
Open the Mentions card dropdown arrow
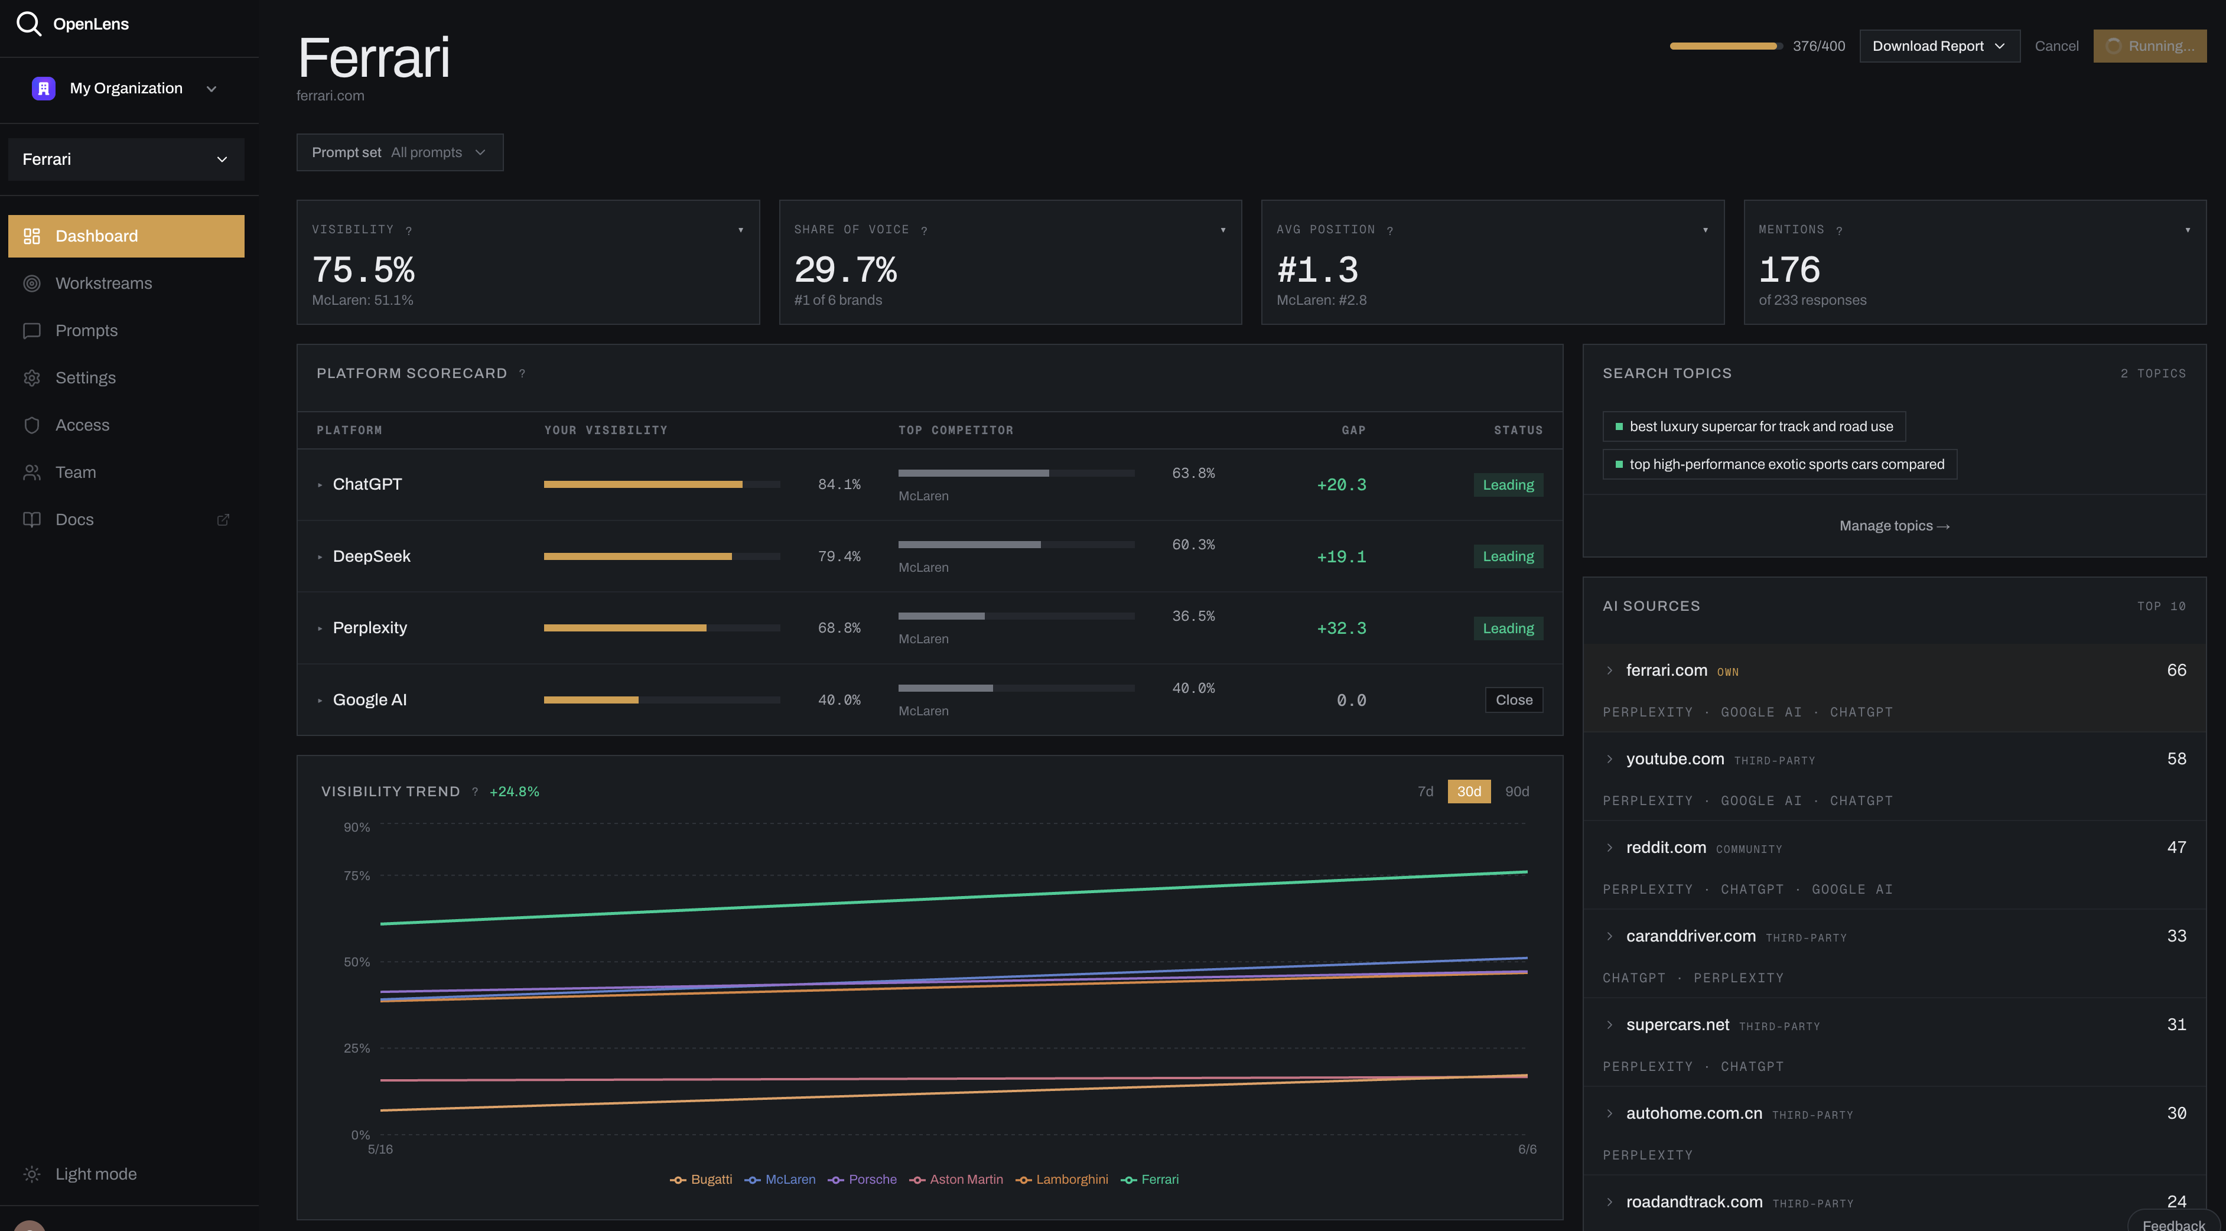tap(2187, 230)
